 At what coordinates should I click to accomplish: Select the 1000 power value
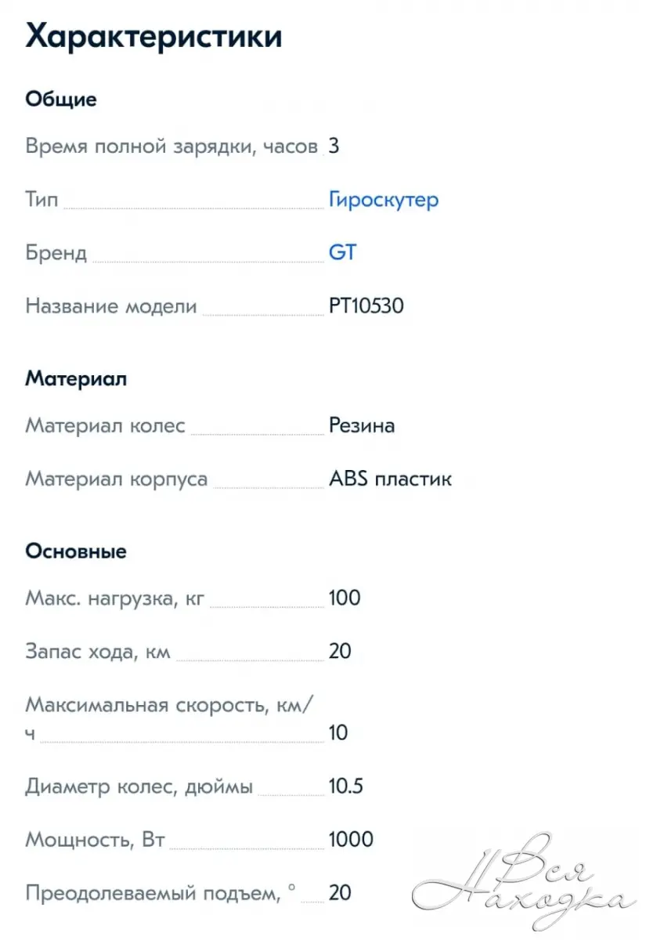[351, 840]
